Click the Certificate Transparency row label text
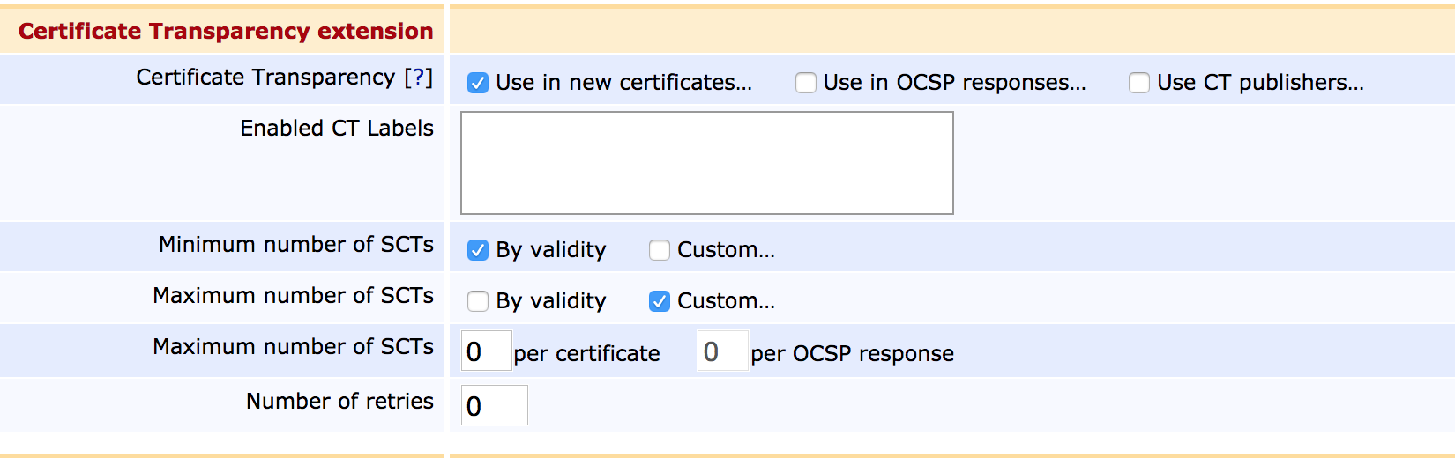The image size is (1455, 458). tap(265, 78)
